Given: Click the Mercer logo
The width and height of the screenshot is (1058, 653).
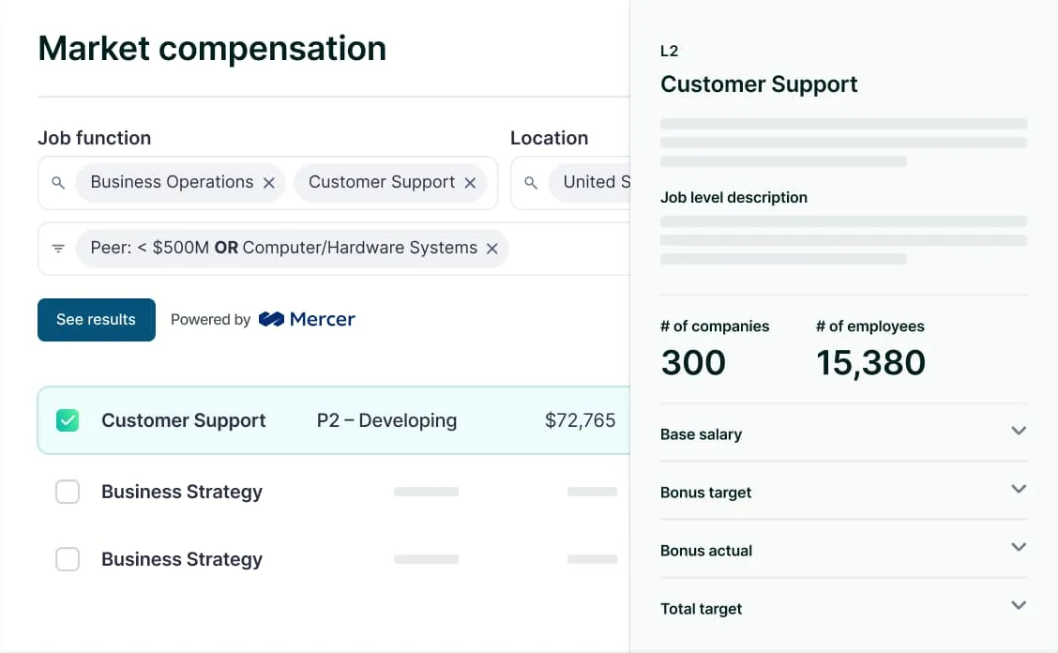Looking at the screenshot, I should tap(307, 319).
